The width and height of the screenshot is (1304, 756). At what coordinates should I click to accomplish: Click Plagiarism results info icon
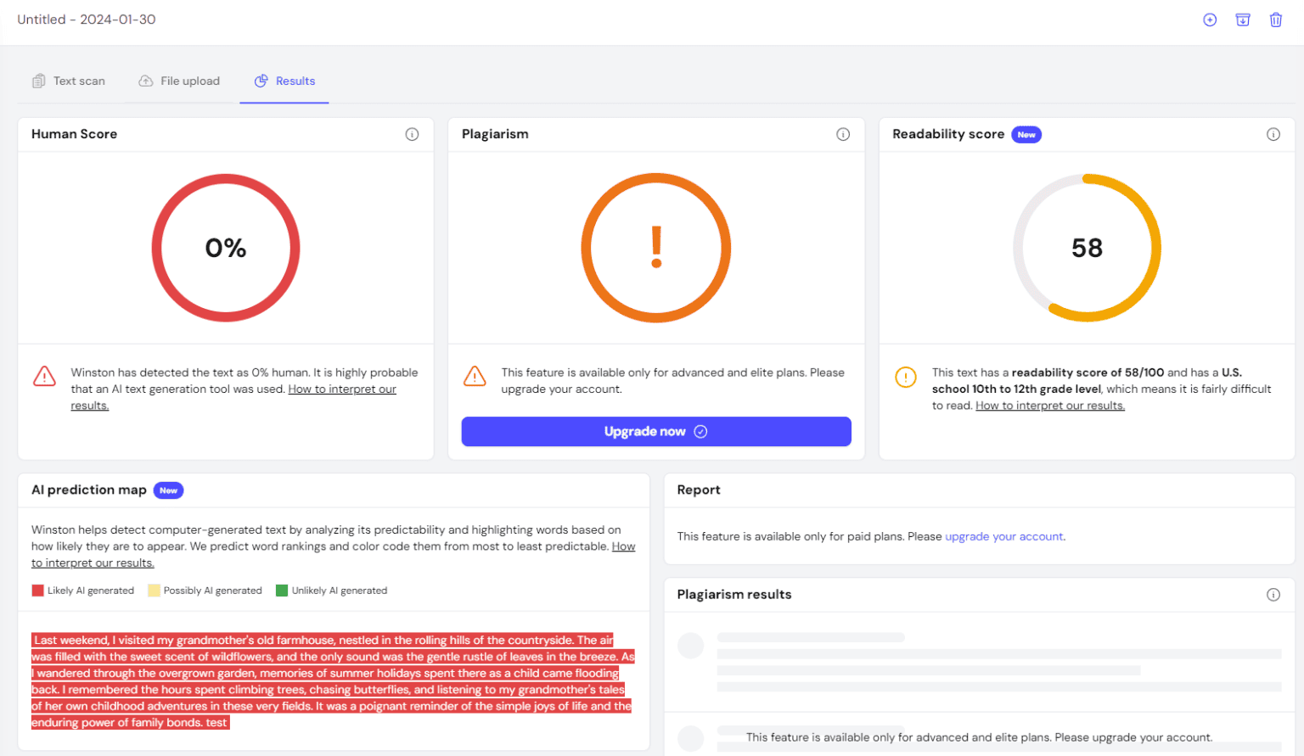pyautogui.click(x=1273, y=595)
